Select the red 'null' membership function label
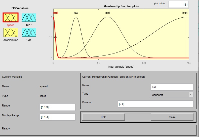This screenshot has width=199, height=137. coord(56,13)
